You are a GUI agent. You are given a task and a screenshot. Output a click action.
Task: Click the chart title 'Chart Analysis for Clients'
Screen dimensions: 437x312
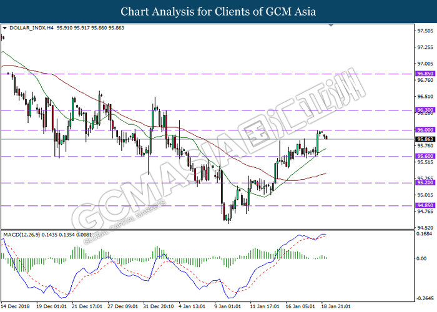(x=218, y=11)
